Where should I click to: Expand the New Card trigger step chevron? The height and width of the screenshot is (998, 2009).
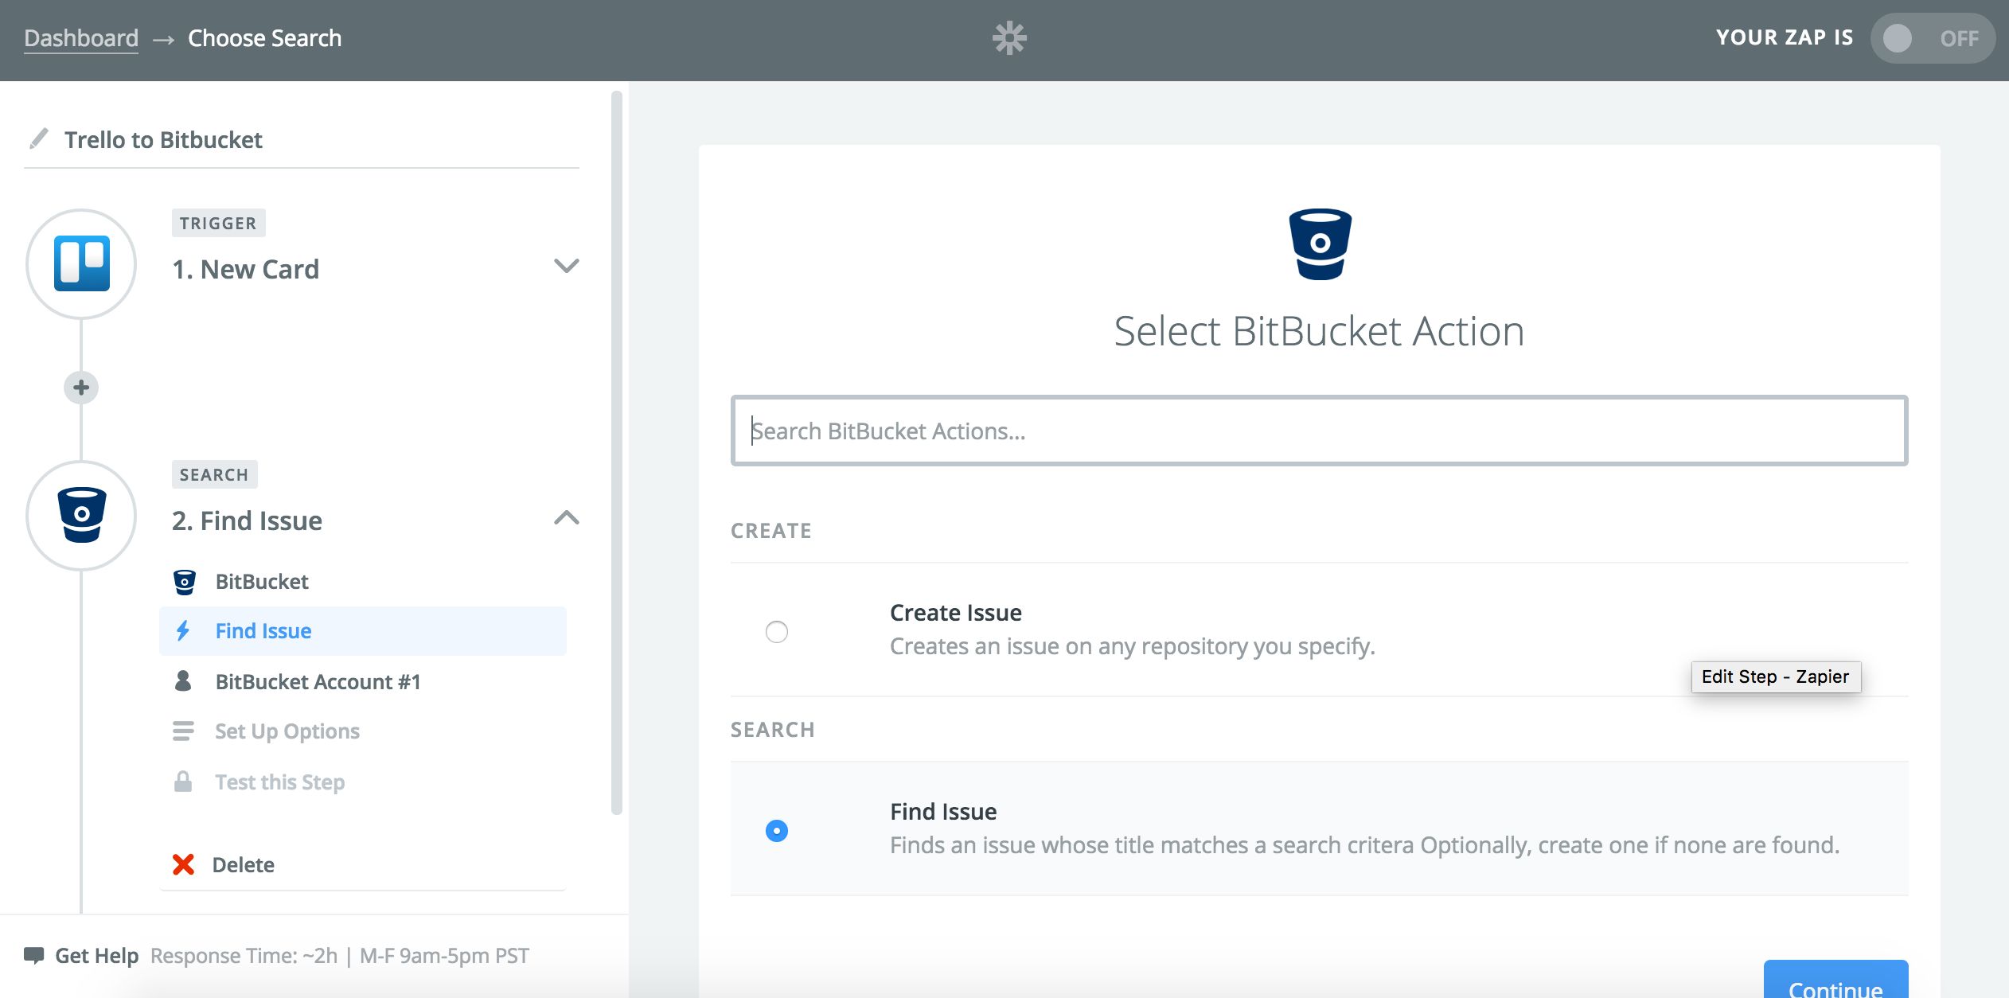566,266
